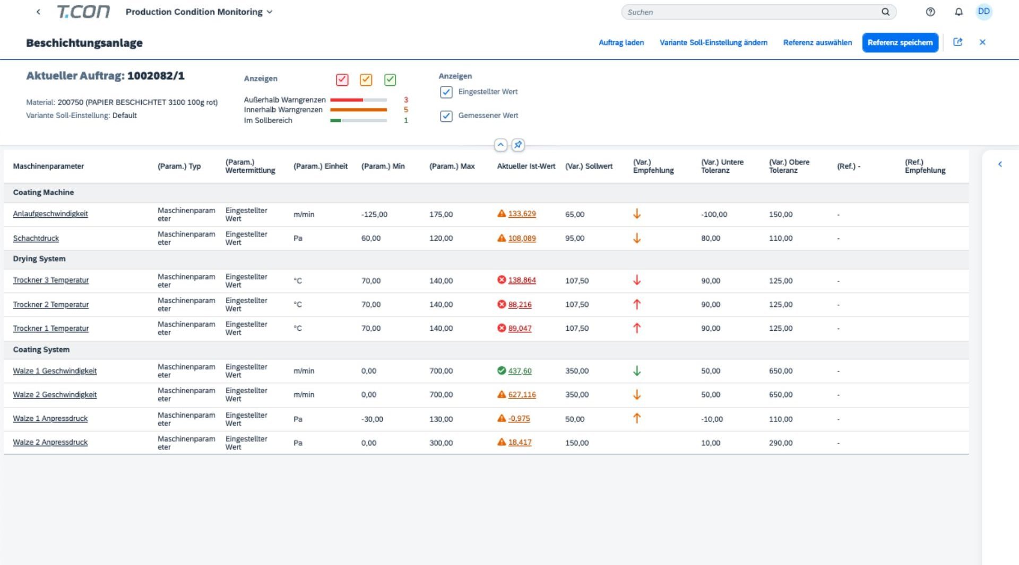Click warning icon next to -0,975

(502, 418)
